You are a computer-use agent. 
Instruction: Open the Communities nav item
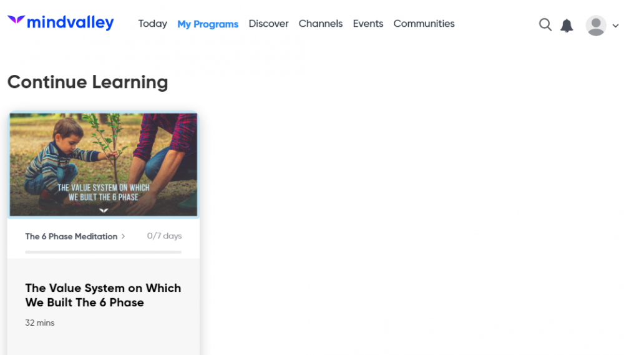click(x=424, y=24)
